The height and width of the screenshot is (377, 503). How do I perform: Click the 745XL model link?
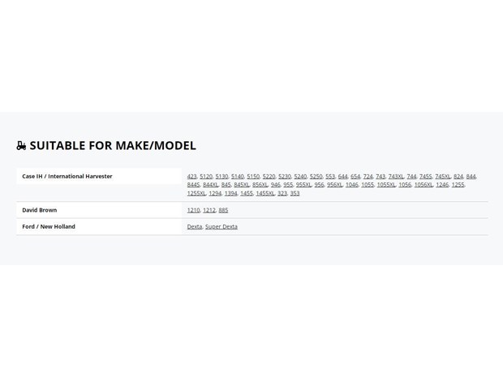tap(443, 176)
